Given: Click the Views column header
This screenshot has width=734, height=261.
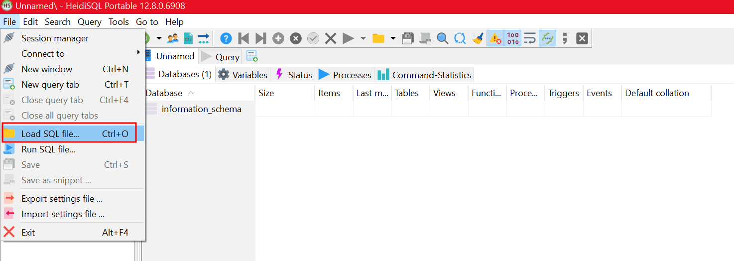Looking at the screenshot, I should 449,93.
